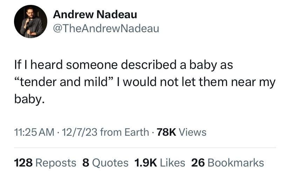Open the Reposts list label
Screen dimensions: 290x177
[x=56, y=162]
